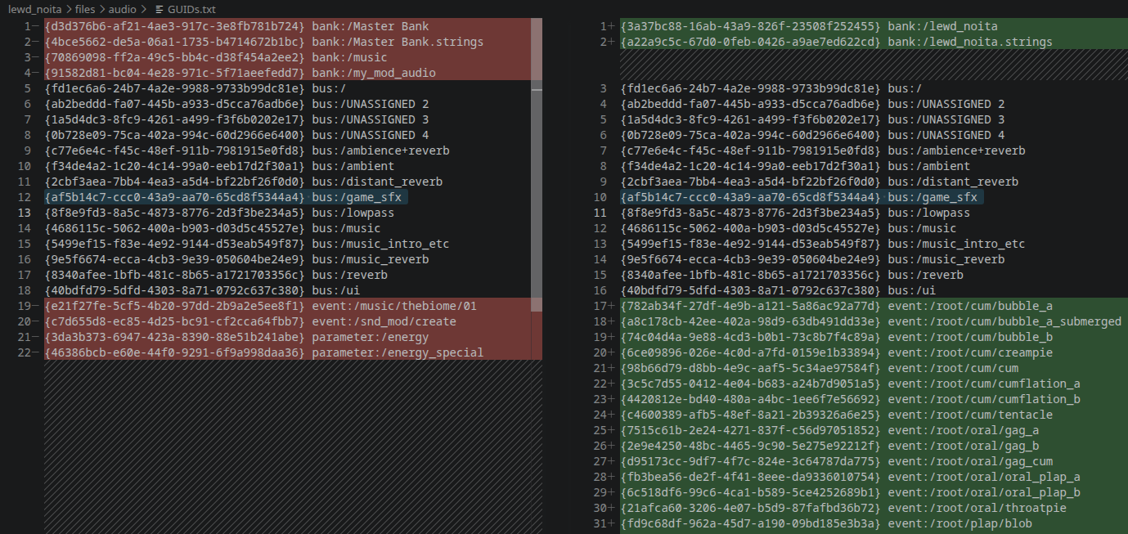The height and width of the screenshot is (534, 1128).
Task: Click the added 'event:/root/cum/bubble_b' line
Action: click(x=874, y=337)
